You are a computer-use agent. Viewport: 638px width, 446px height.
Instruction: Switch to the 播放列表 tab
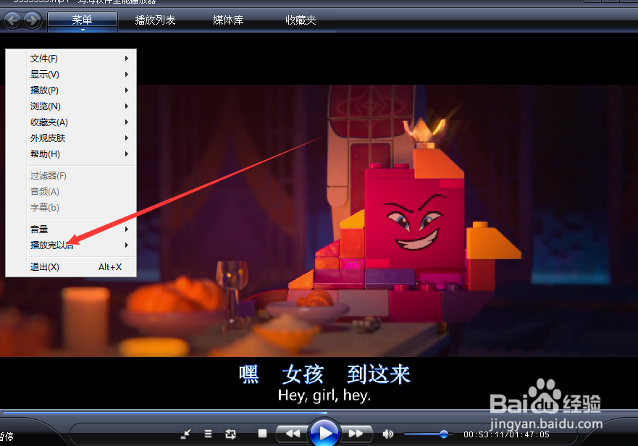(x=155, y=20)
